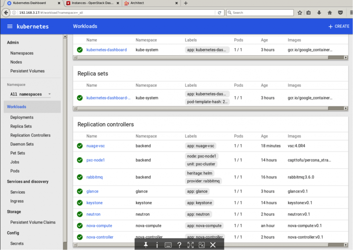
Task: Click green status check for pxc-node1
Action: click(x=80, y=160)
